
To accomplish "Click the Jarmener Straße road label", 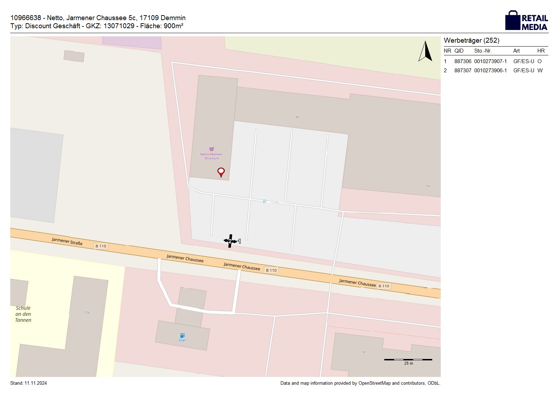I will (x=67, y=241).
